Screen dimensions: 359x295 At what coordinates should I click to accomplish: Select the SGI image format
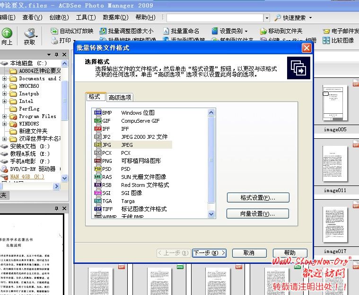pos(132,193)
